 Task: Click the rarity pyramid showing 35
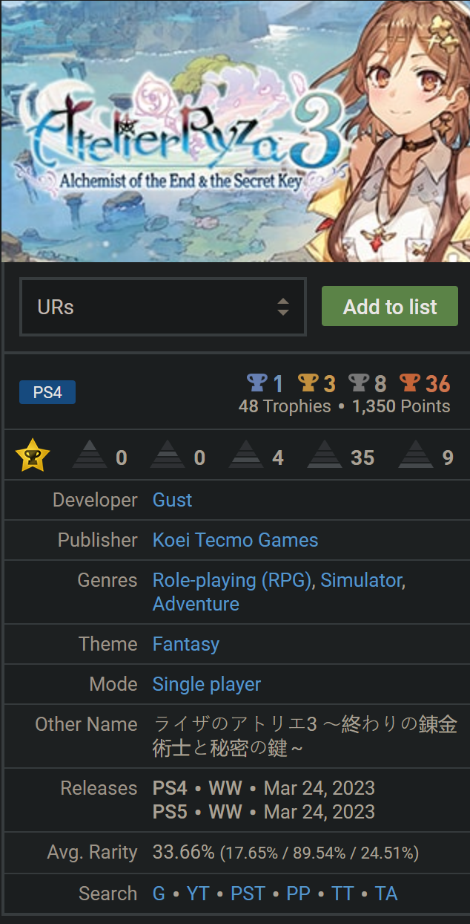coord(325,457)
